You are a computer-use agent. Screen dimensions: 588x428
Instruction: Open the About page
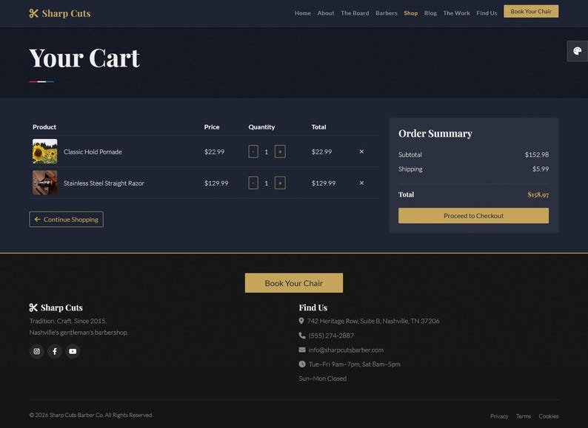click(x=326, y=13)
